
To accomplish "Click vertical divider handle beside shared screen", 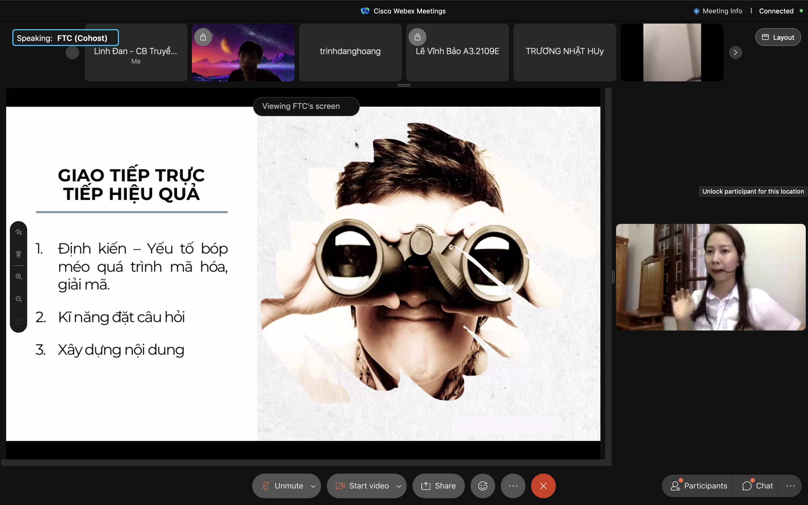I will (613, 277).
